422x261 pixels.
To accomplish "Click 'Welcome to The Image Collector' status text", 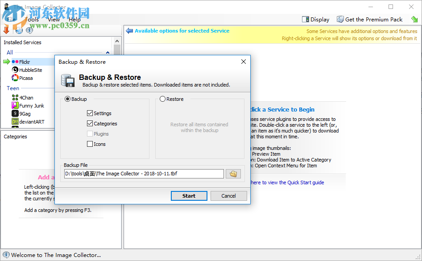I will [x=56, y=255].
